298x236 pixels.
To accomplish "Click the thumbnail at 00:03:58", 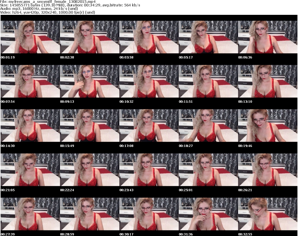I will click(149, 37).
